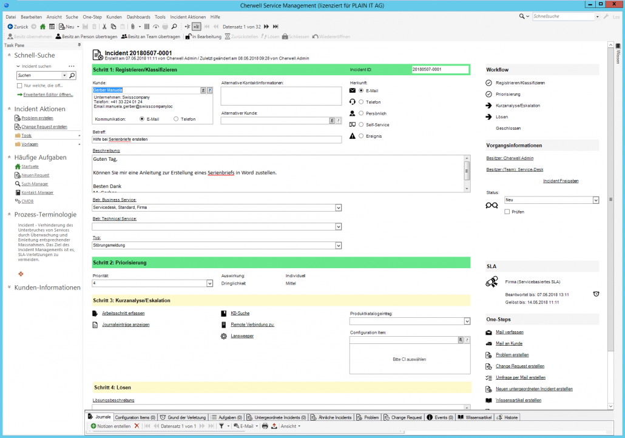Click Notizen erstellen in Journale toolbar
625x438 pixels.
(111, 426)
